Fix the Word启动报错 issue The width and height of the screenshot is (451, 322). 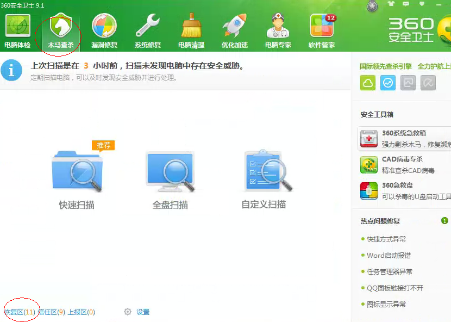point(389,256)
